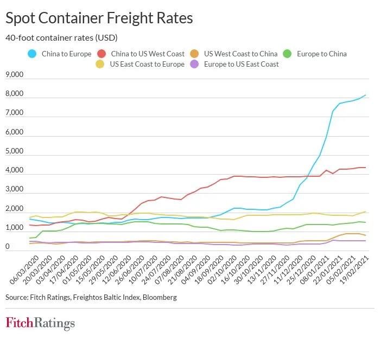Click the Fitch Ratings logo

point(40,323)
